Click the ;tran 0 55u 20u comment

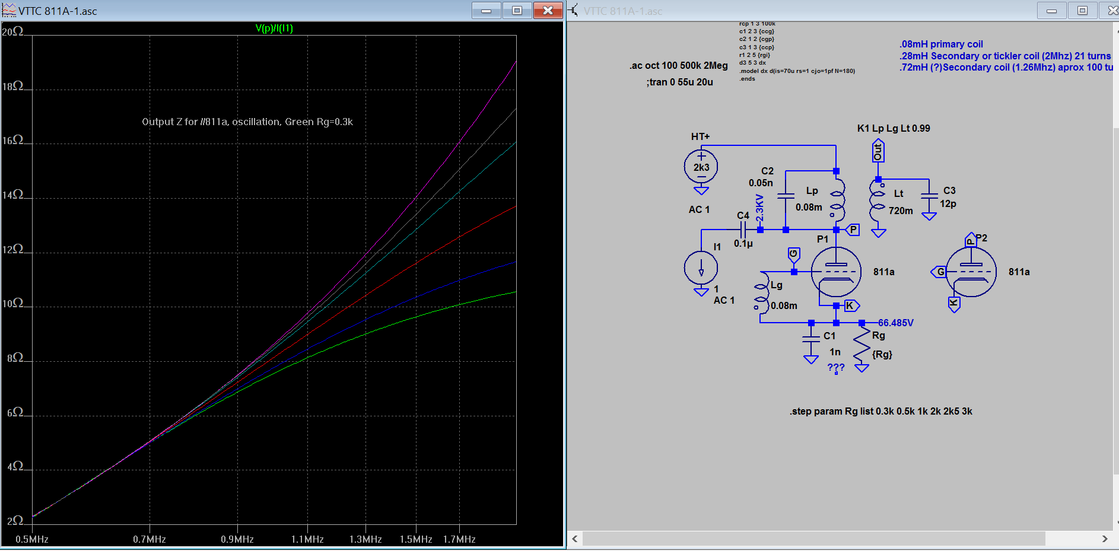(x=679, y=82)
